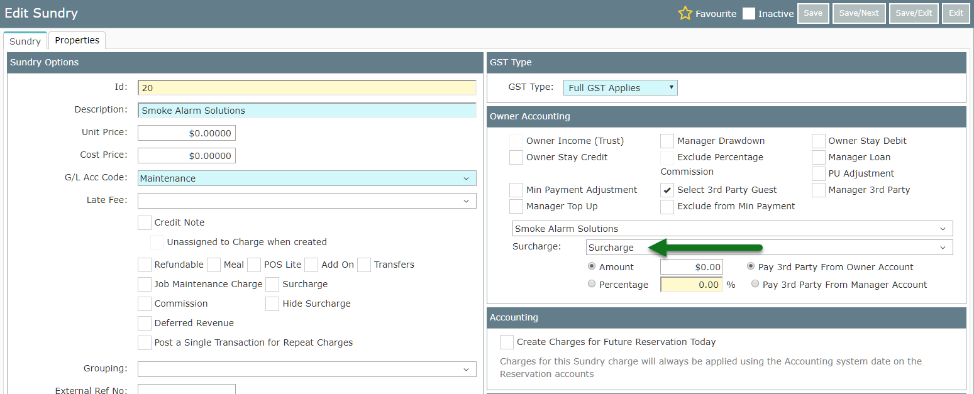
Task: Click the Save button
Action: click(813, 13)
